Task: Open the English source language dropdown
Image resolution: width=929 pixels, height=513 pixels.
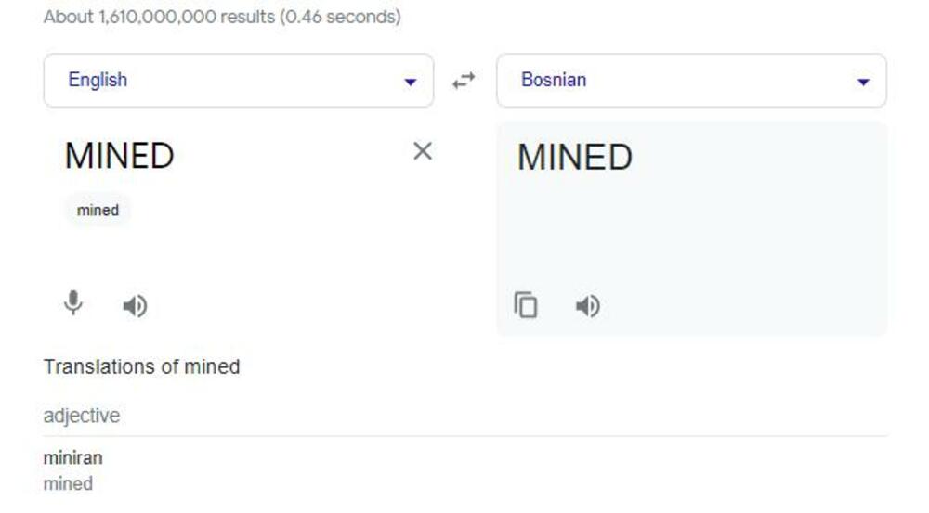Action: click(x=238, y=81)
